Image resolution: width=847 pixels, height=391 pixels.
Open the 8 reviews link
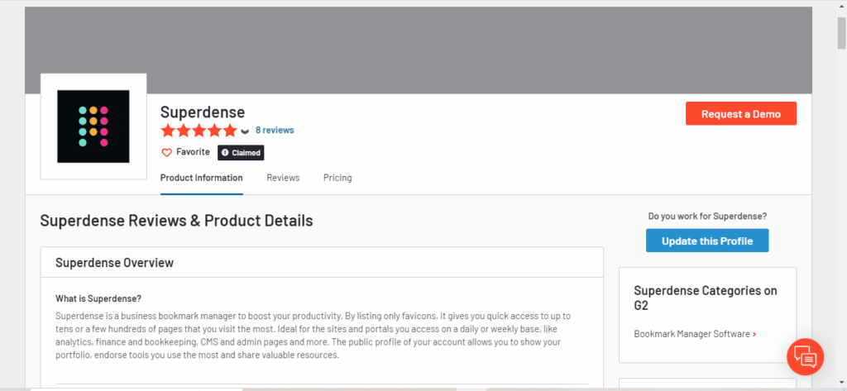point(275,130)
